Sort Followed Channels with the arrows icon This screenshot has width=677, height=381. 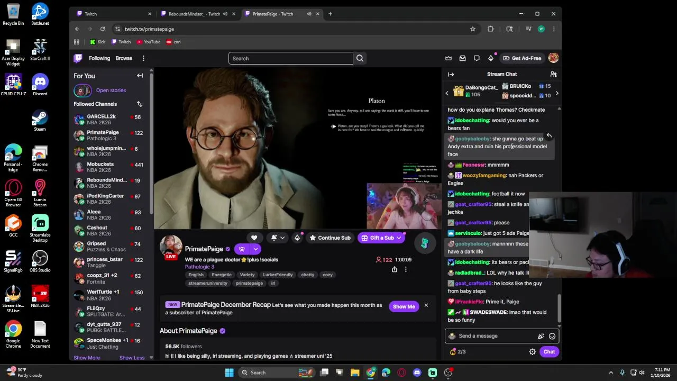coord(139,104)
